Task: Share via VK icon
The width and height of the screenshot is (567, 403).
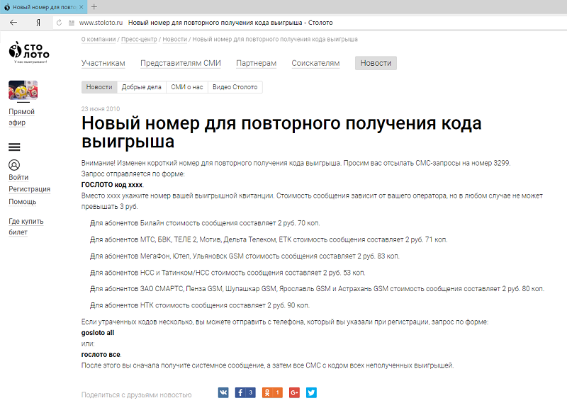Action: 223,392
